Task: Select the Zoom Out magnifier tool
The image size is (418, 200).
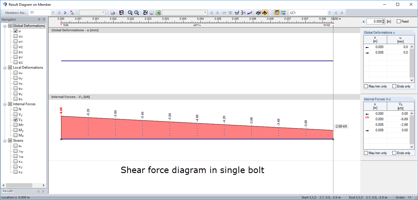Action: pyautogui.click(x=137, y=12)
